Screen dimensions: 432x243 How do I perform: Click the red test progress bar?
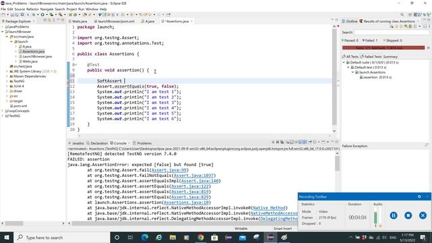coord(383,48)
